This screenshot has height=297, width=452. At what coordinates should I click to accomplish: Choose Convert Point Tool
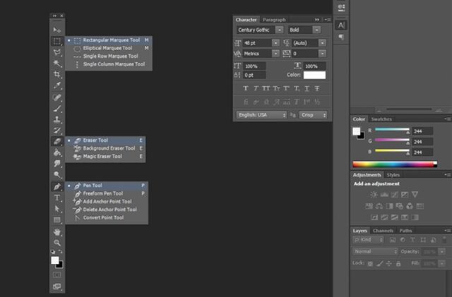tap(107, 218)
